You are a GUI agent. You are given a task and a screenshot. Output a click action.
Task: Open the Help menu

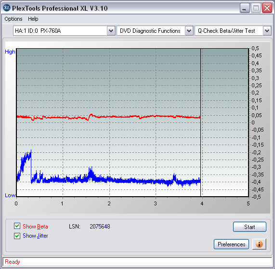click(33, 19)
